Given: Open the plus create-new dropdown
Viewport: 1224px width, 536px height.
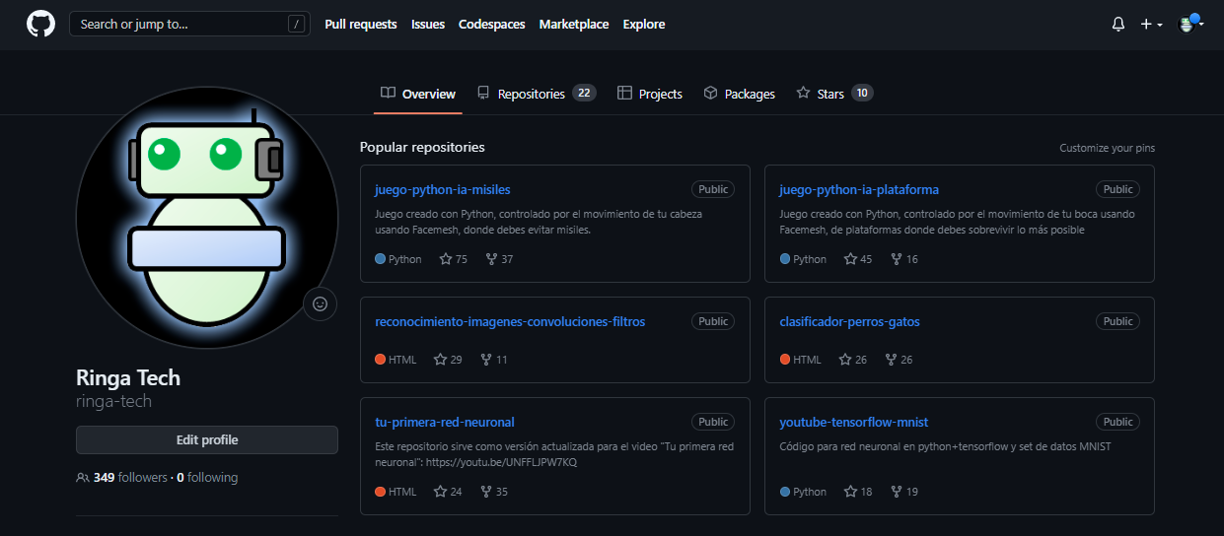Looking at the screenshot, I should click(1151, 25).
